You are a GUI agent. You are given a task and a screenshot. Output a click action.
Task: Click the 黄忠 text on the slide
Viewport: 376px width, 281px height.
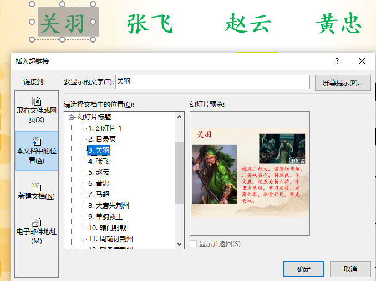pyautogui.click(x=339, y=23)
